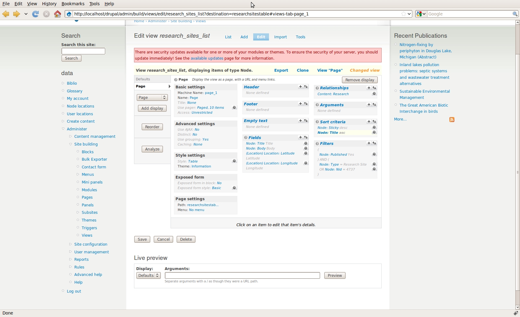Reload the page with browser refresh icon
The height and width of the screenshot is (317, 520).
(36, 14)
